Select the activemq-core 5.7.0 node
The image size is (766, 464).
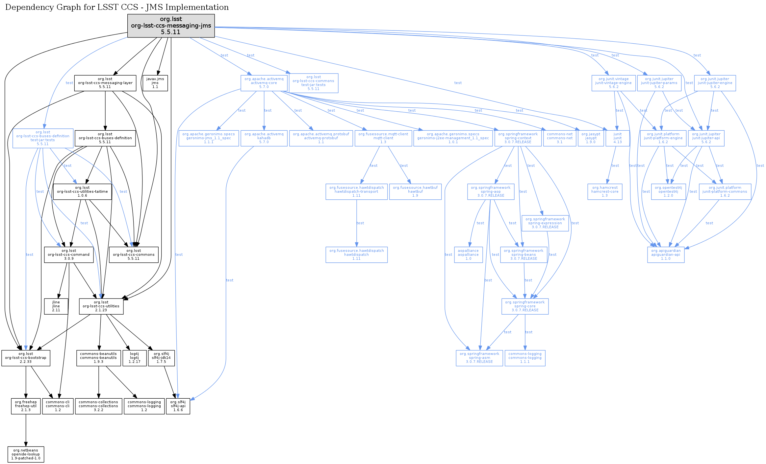point(264,83)
